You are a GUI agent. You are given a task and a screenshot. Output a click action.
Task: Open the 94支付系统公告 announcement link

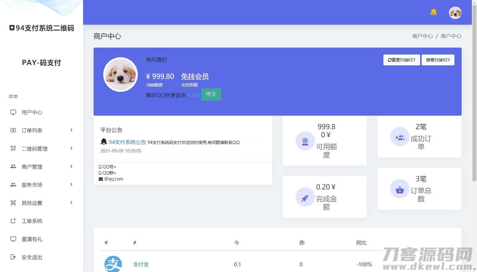[x=127, y=142]
